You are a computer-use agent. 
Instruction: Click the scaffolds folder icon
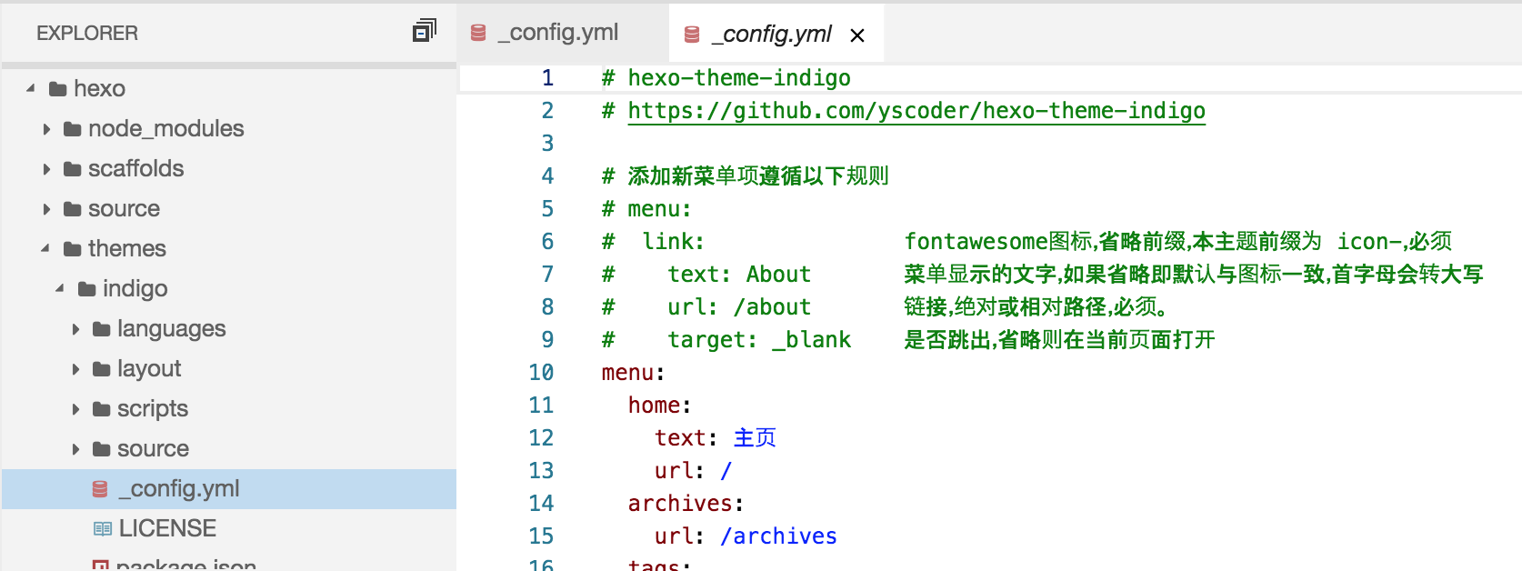coord(73,169)
